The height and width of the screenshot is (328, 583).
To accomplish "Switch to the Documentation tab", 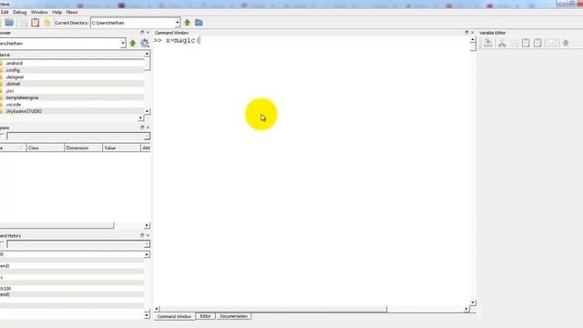I will [233, 316].
